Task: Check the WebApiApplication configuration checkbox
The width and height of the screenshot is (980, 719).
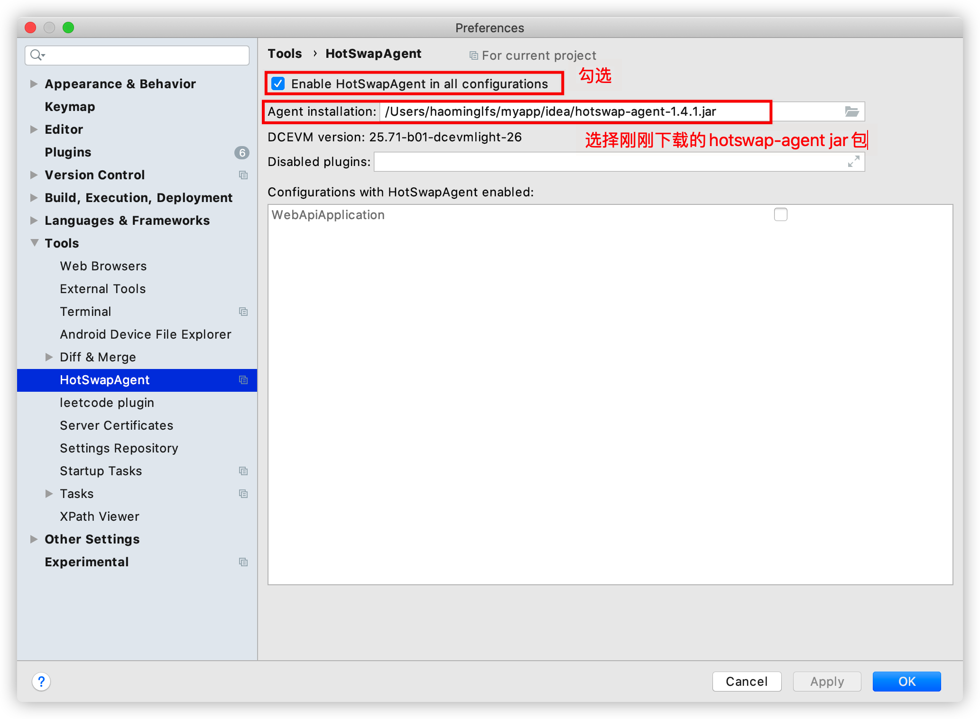Action: 780,214
